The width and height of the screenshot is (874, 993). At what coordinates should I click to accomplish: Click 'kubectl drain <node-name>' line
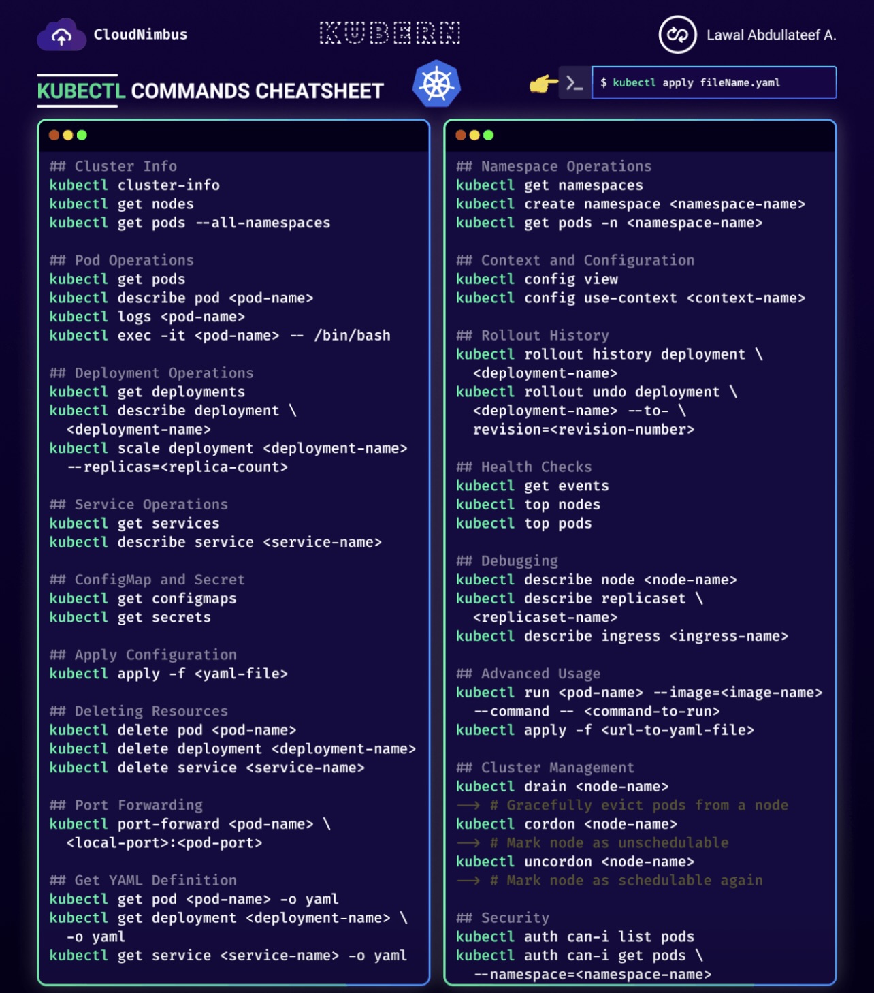click(x=562, y=787)
